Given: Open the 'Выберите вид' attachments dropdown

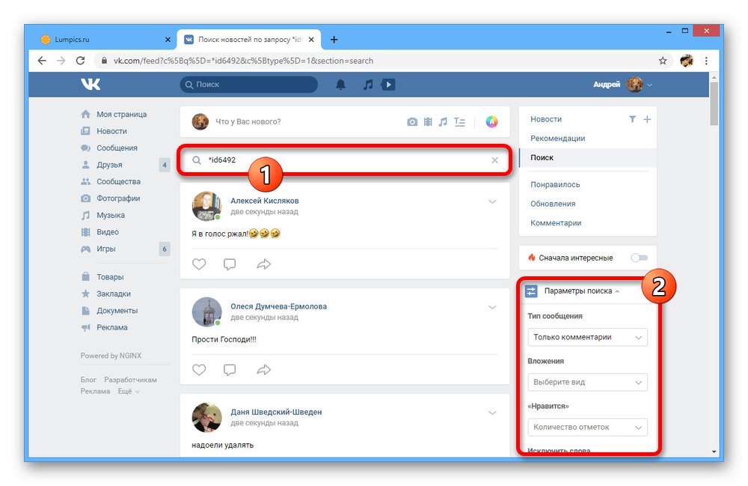Looking at the screenshot, I should point(588,382).
